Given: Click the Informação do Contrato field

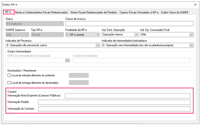Looking at the screenshot, I should [114, 109].
